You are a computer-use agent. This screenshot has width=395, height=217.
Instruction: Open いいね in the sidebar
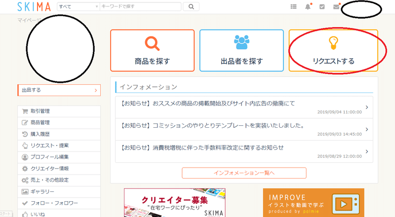coord(59,214)
